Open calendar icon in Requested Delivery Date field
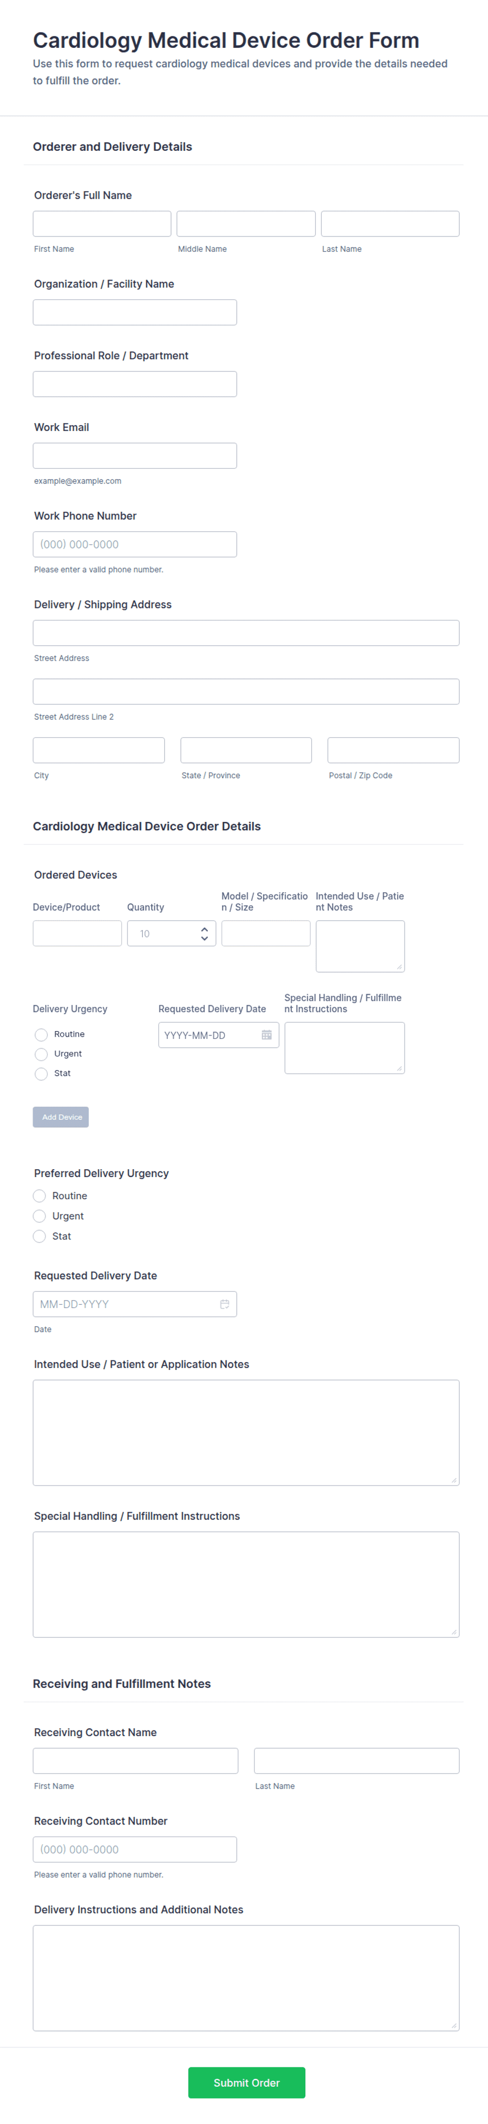 (225, 1304)
